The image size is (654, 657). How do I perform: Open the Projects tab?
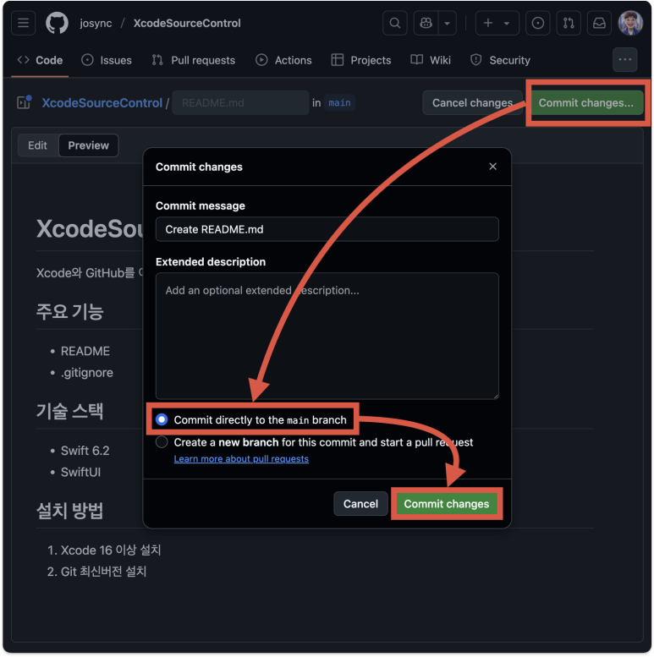(361, 60)
